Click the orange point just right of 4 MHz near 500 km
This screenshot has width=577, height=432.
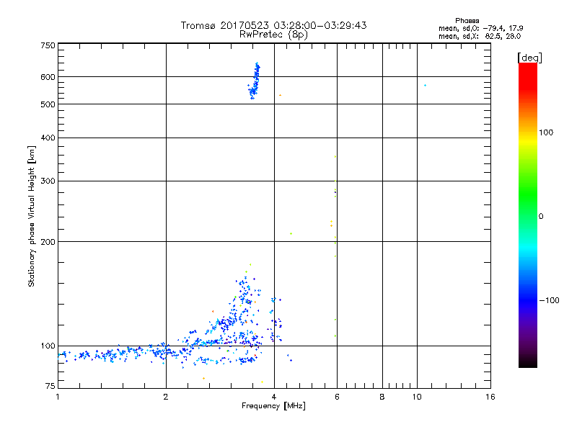click(281, 95)
